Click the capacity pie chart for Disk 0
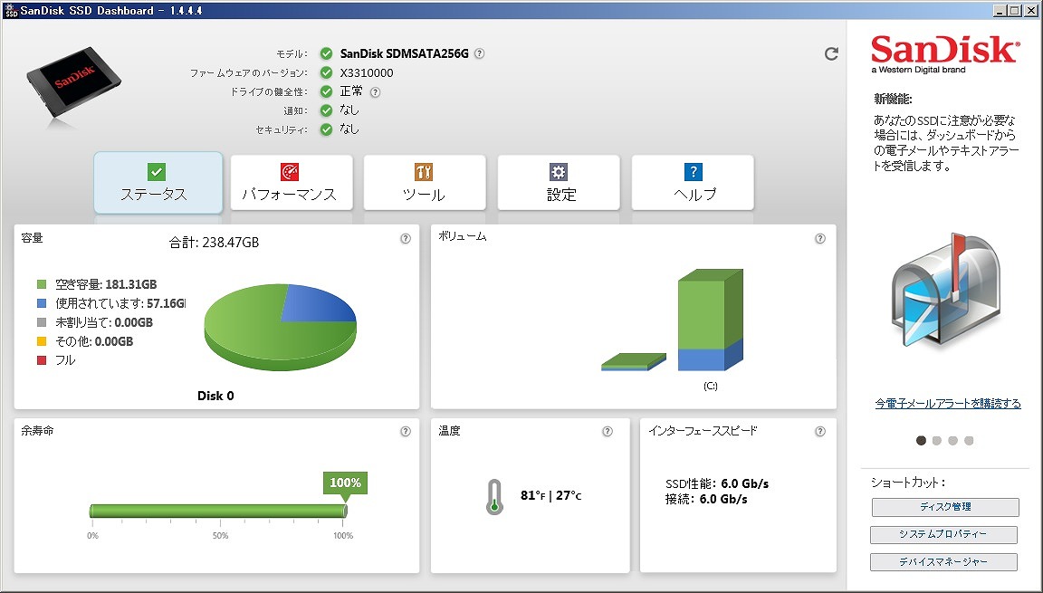Viewport: 1043px width, 593px height. click(280, 327)
